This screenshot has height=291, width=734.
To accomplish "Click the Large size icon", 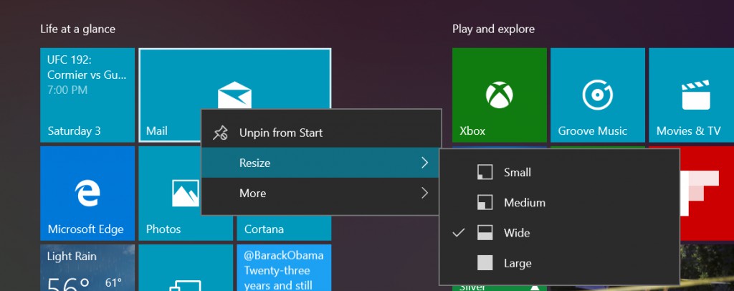I will coord(485,263).
